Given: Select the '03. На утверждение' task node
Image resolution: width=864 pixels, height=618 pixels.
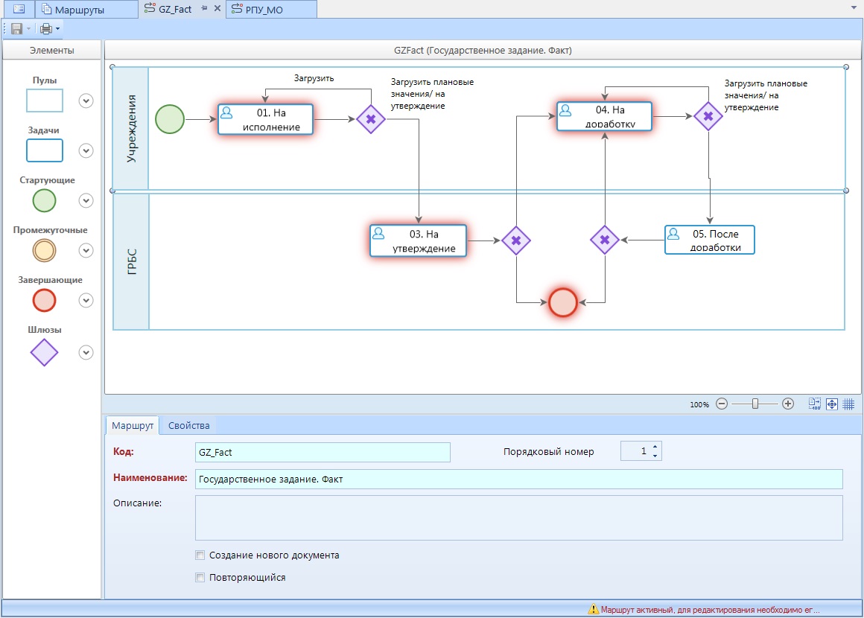Looking at the screenshot, I should [418, 240].
